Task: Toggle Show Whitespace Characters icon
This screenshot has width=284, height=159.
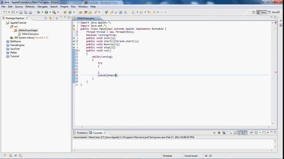Action: (125, 12)
